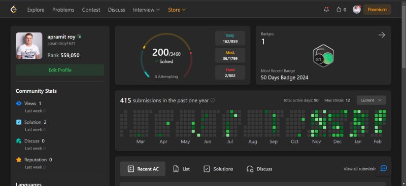Switch to the List tab
The height and width of the screenshot is (186, 406).
tap(181, 169)
